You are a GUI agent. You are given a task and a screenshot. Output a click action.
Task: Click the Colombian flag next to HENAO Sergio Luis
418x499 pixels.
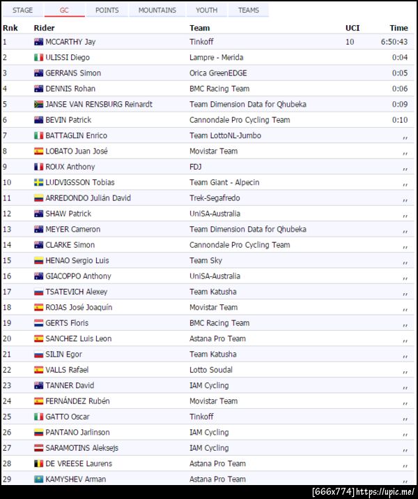[x=39, y=260]
